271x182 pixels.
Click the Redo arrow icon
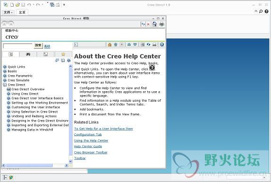(x=38, y=5)
